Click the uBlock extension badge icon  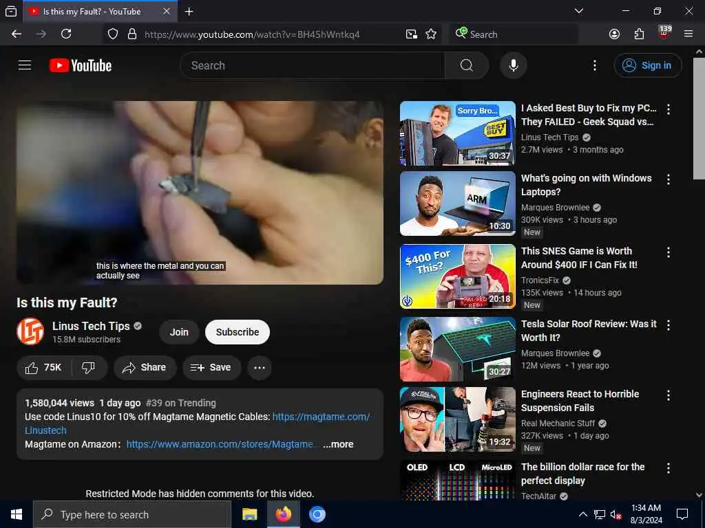[664, 33]
